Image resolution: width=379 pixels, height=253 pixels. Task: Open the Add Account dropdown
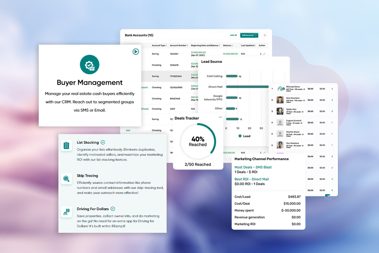(x=249, y=35)
